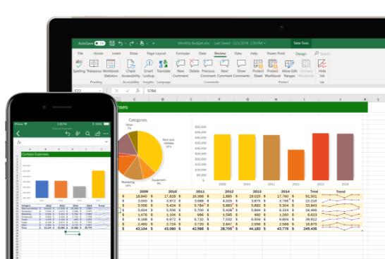Select column header F on the tablet

pyautogui.click(x=219, y=99)
